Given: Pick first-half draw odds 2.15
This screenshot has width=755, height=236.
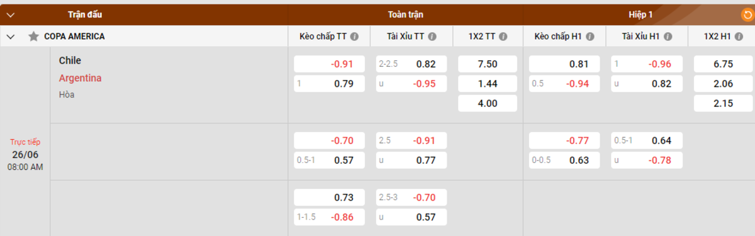Looking at the screenshot, I should point(723,103).
